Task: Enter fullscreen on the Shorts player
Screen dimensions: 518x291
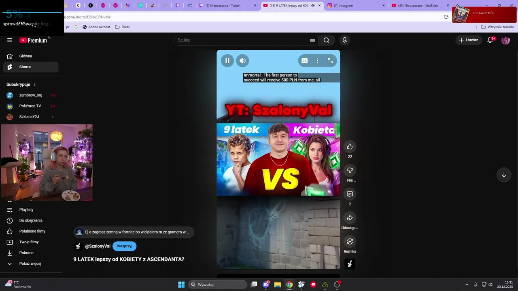Action: [331, 61]
